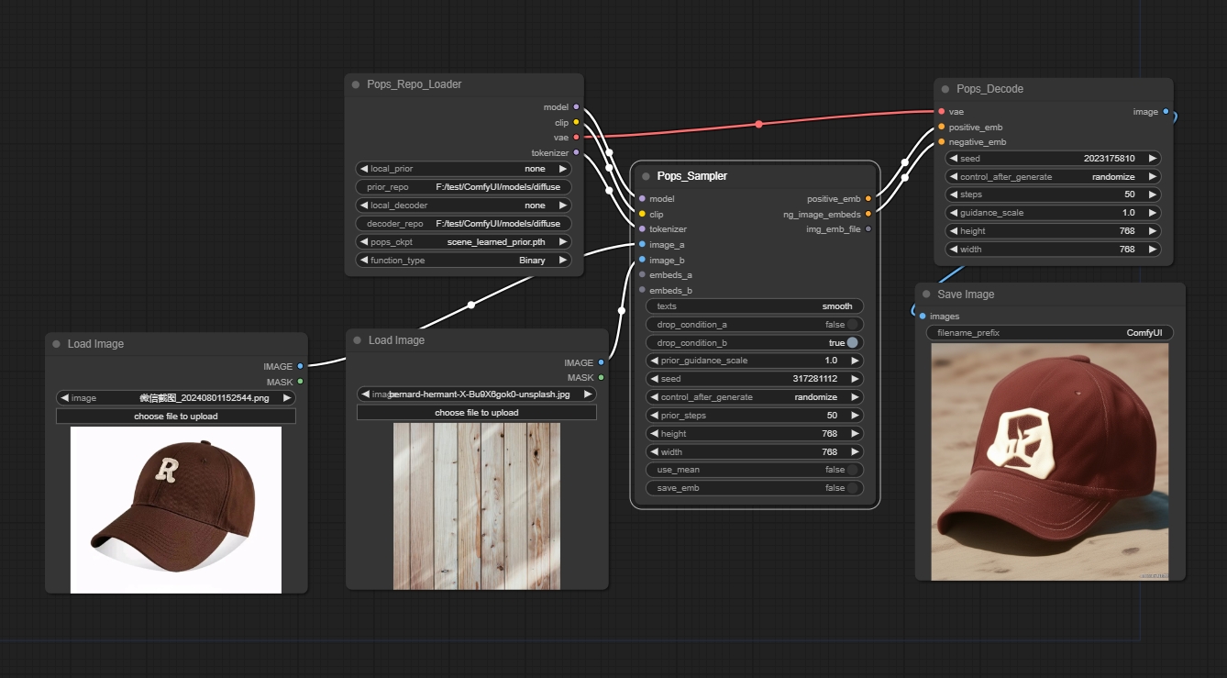Viewport: 1227px width, 678px height.
Task: Click the red dot midway on the vae wire
Action: [758, 124]
